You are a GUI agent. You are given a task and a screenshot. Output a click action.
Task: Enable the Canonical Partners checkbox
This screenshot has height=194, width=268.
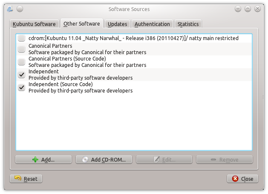click(x=22, y=49)
